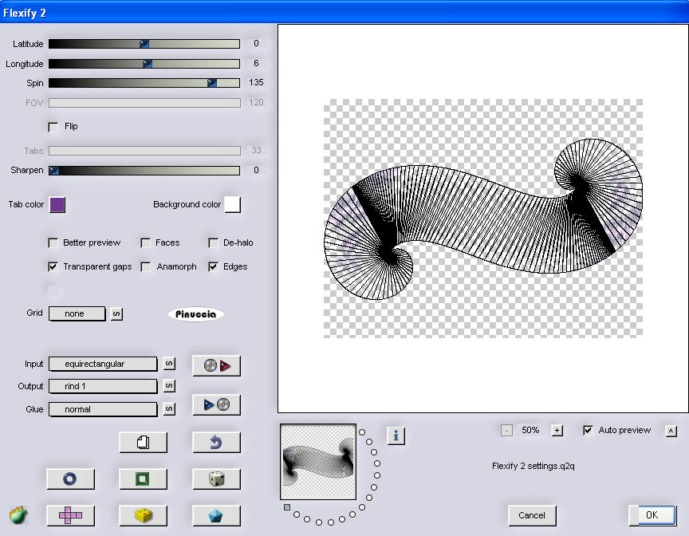The height and width of the screenshot is (536, 689).
Task: Enable the Faces checkbox
Action: (146, 243)
